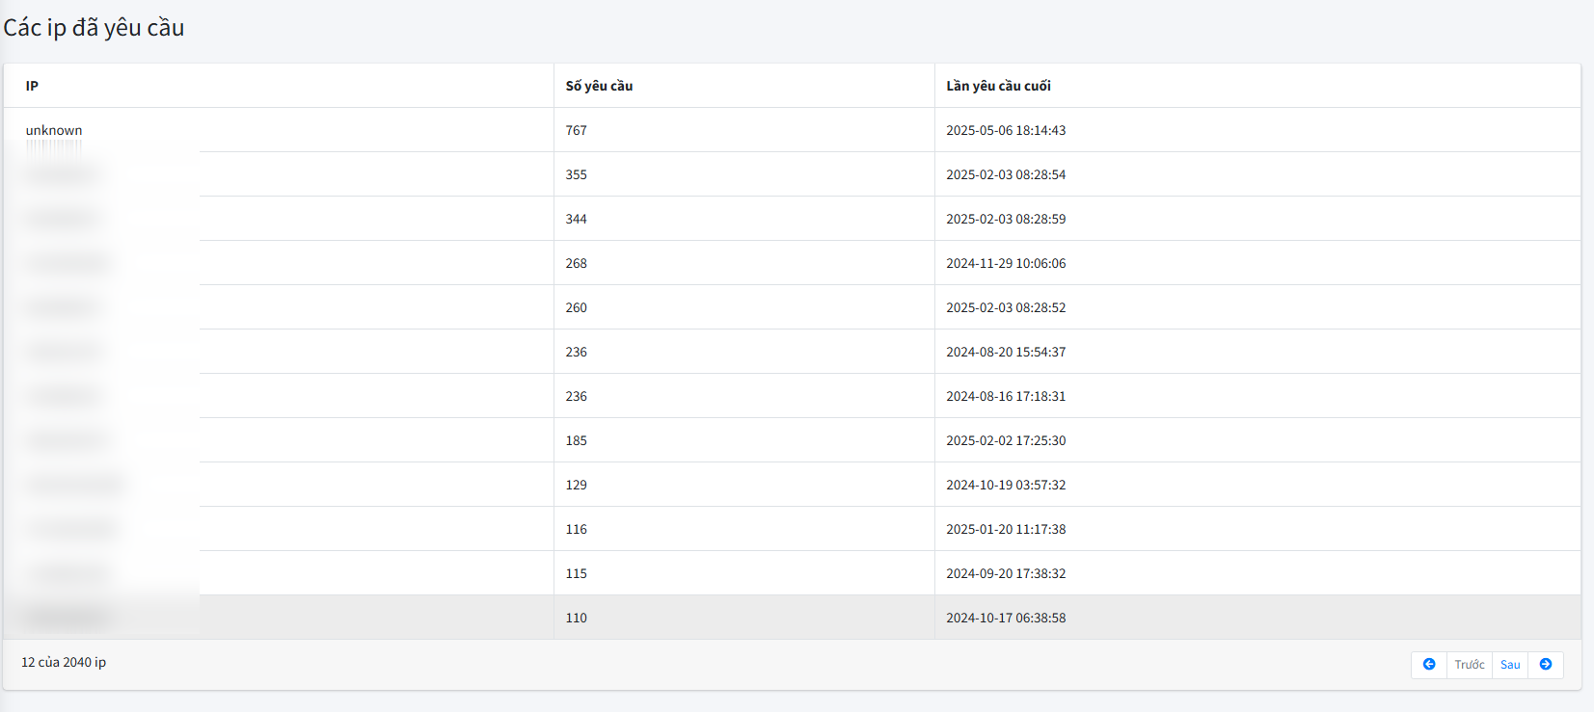1594x712 pixels.
Task: Select the row with 185 requests
Action: pyautogui.click(x=577, y=440)
